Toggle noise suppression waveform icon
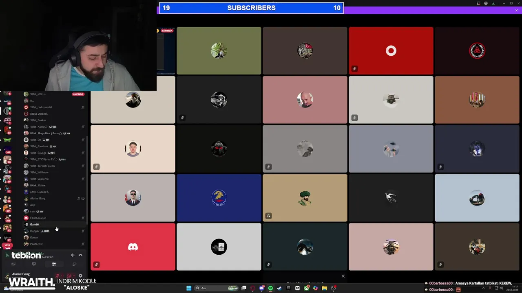The width and height of the screenshot is (522, 293). tap(73, 255)
